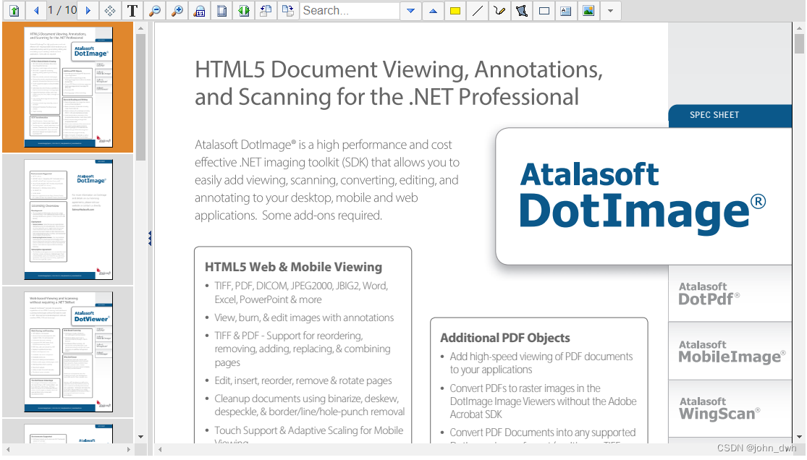Rotate the page right
This screenshot has height=460, width=807.
287,10
